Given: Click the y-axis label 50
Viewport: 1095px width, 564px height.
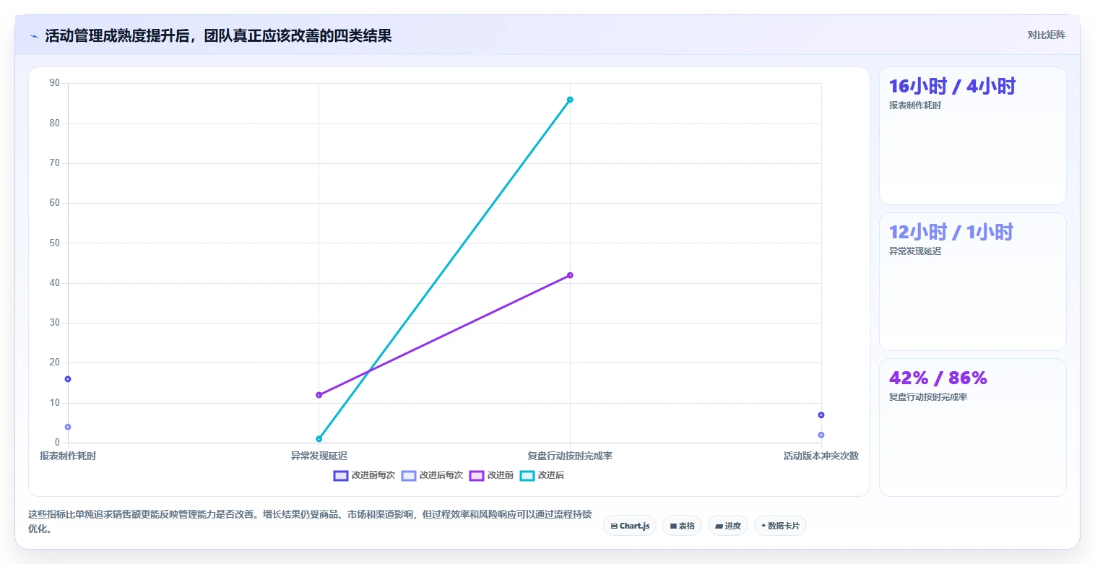Looking at the screenshot, I should point(55,243).
